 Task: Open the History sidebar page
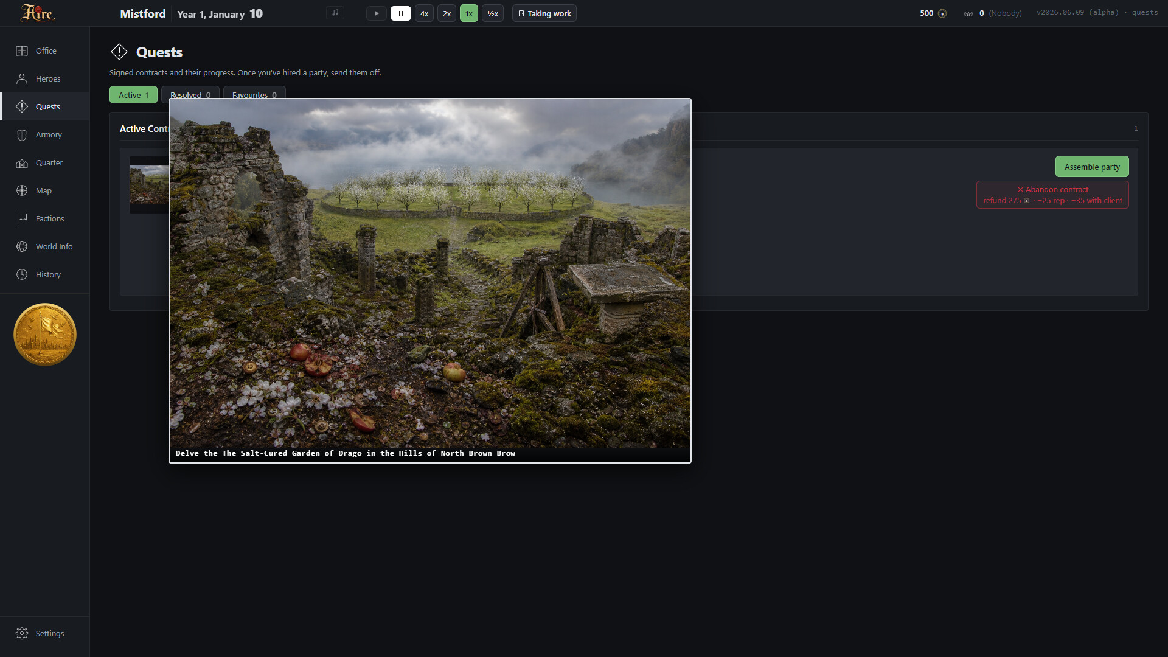45,275
